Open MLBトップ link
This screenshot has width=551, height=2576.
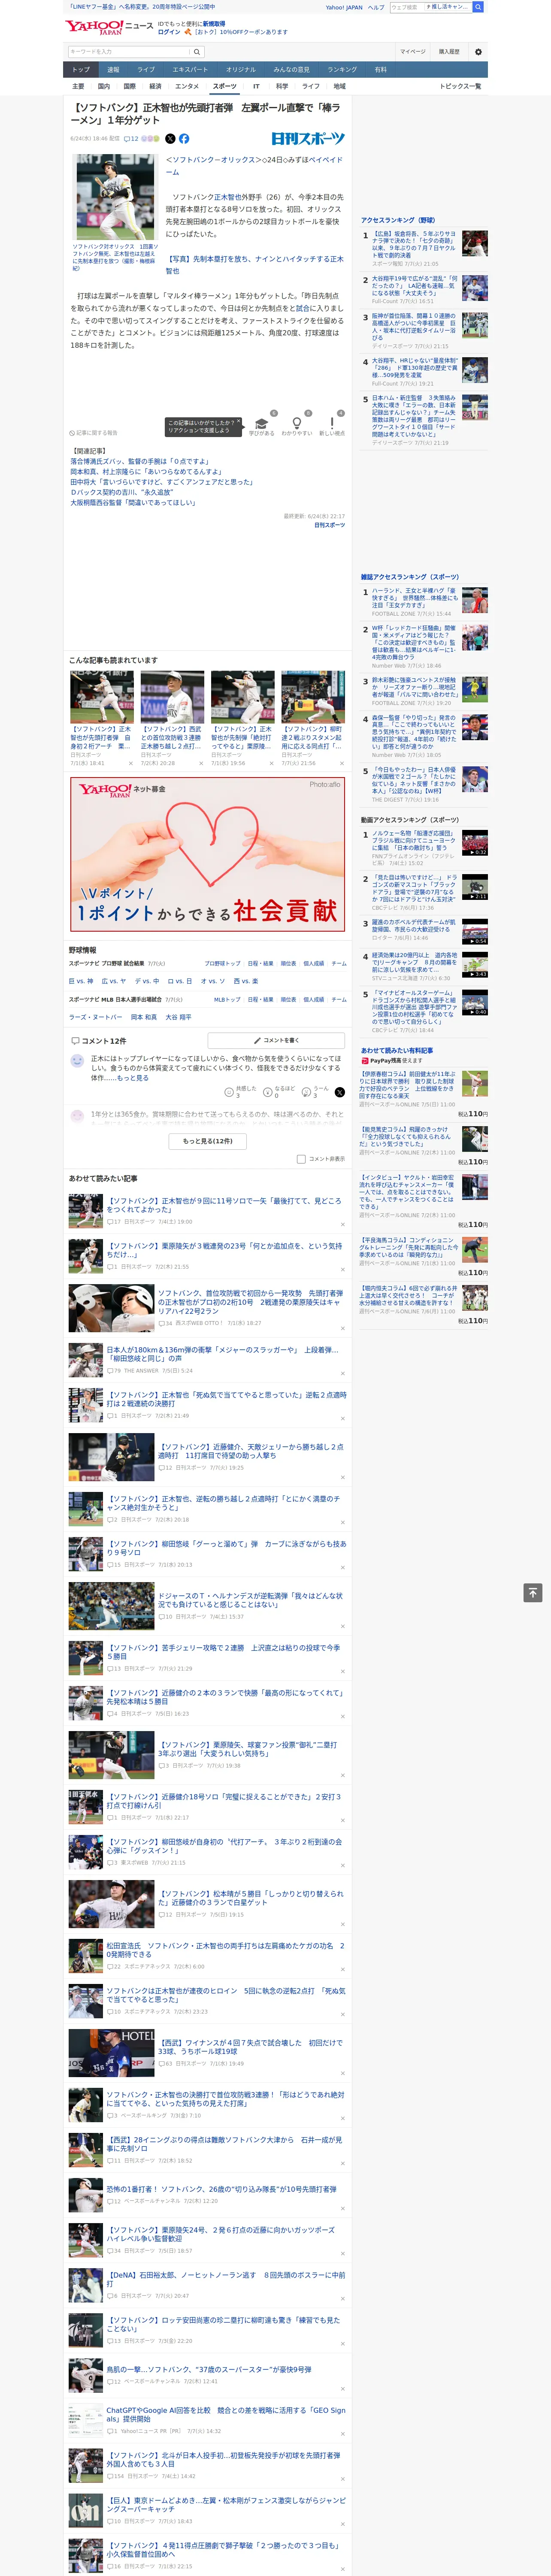227,999
